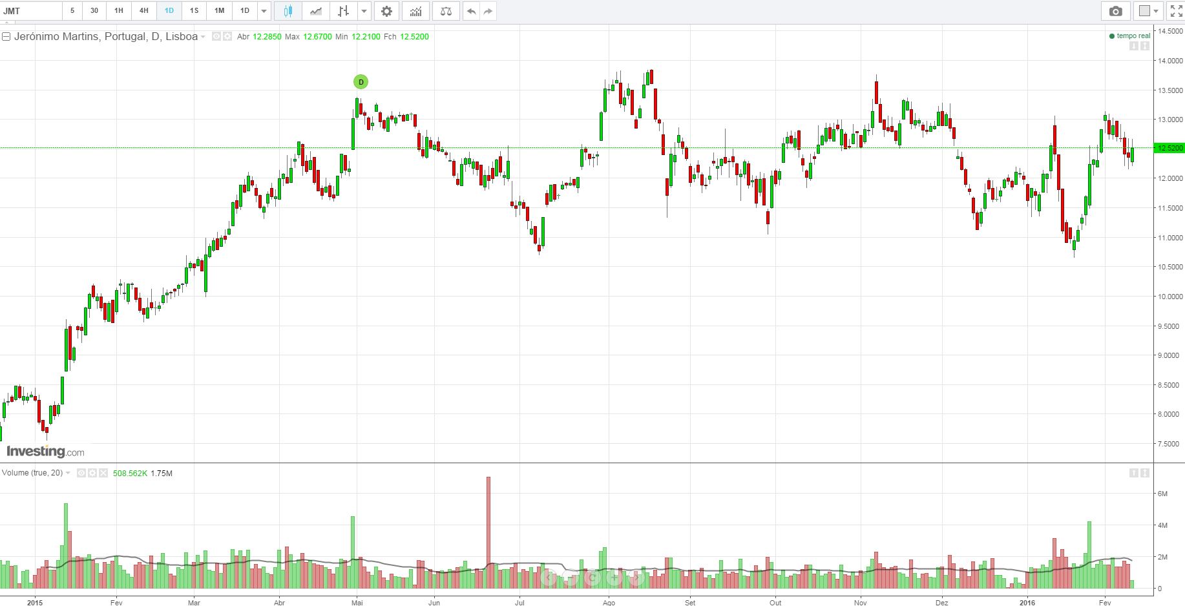Open the indicators icon in toolbar
Image resolution: width=1185 pixels, height=606 pixels.
click(x=415, y=11)
